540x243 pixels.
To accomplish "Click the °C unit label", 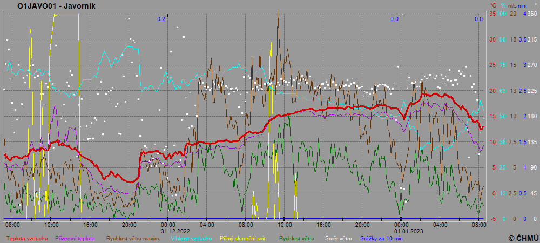I will [493, 5].
